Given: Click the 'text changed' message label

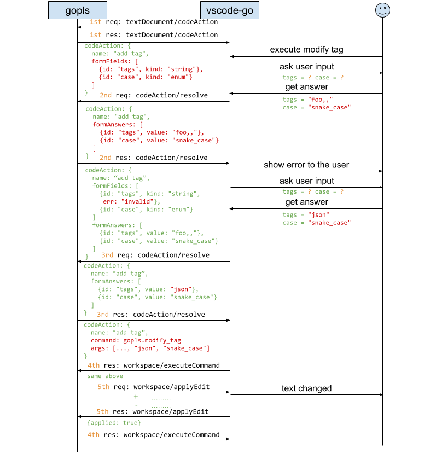Looking at the screenshot, I should point(306,388).
